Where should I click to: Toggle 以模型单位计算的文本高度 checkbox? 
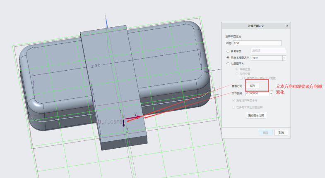(242, 78)
